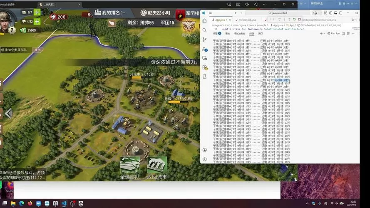The height and width of the screenshot is (208, 370).
Task: Open VS Code Explorer in activity bar
Action: (x=205, y=21)
